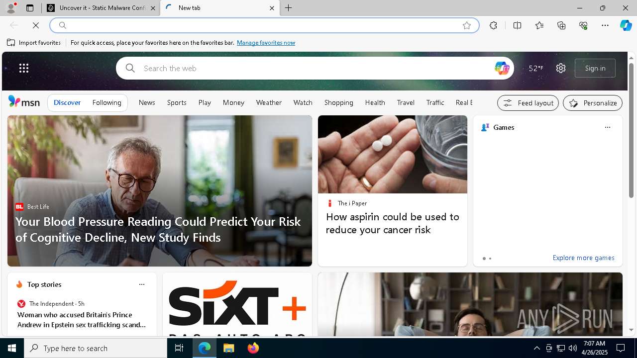
Task: Click Manage favorites now link
Action: pos(266,43)
